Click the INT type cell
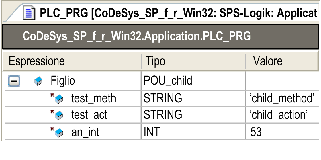The height and width of the screenshot is (160, 321). (x=193, y=132)
